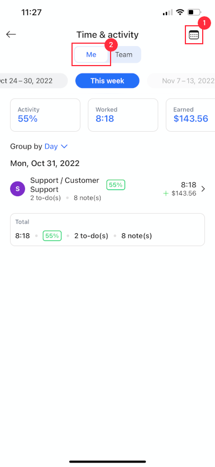Open the calendar date picker icon
The height and width of the screenshot is (467, 215).
tap(194, 35)
